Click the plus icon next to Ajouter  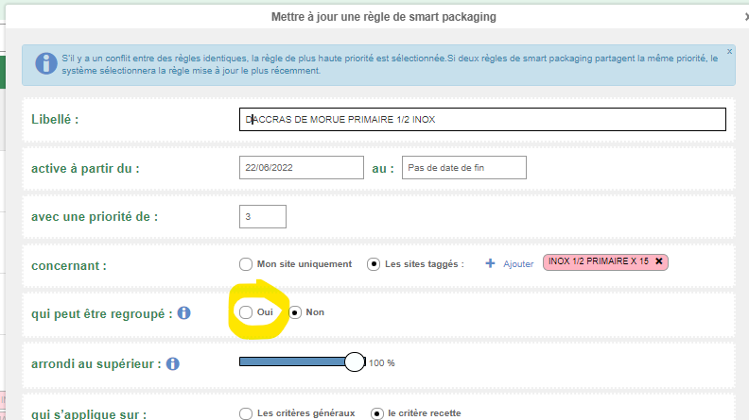click(x=490, y=263)
